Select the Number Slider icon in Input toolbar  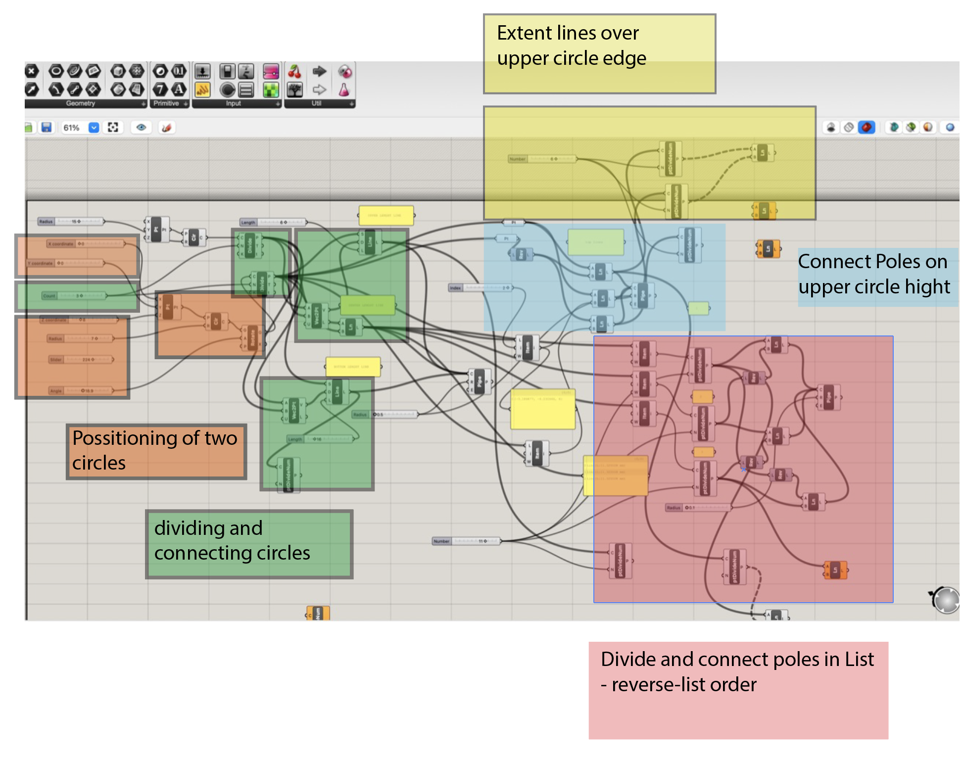pyautogui.click(x=202, y=71)
